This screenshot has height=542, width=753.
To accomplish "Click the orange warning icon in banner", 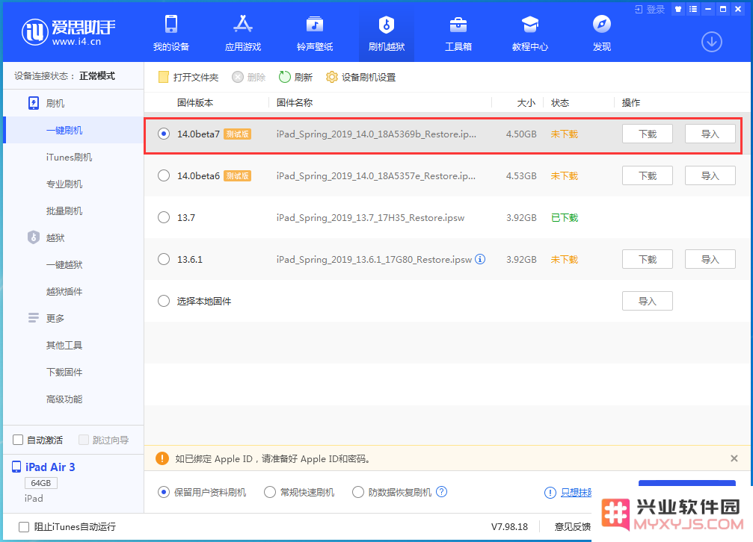I will 162,458.
